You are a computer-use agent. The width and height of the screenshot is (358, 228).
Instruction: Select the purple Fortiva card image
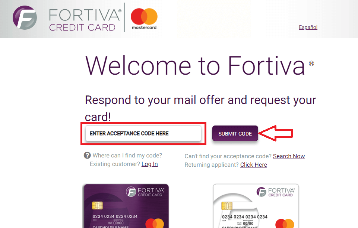tap(126, 206)
